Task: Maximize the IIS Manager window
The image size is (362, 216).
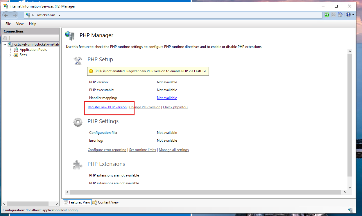Action: 336,6
